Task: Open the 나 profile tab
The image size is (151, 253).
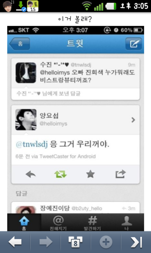Action: (127, 222)
